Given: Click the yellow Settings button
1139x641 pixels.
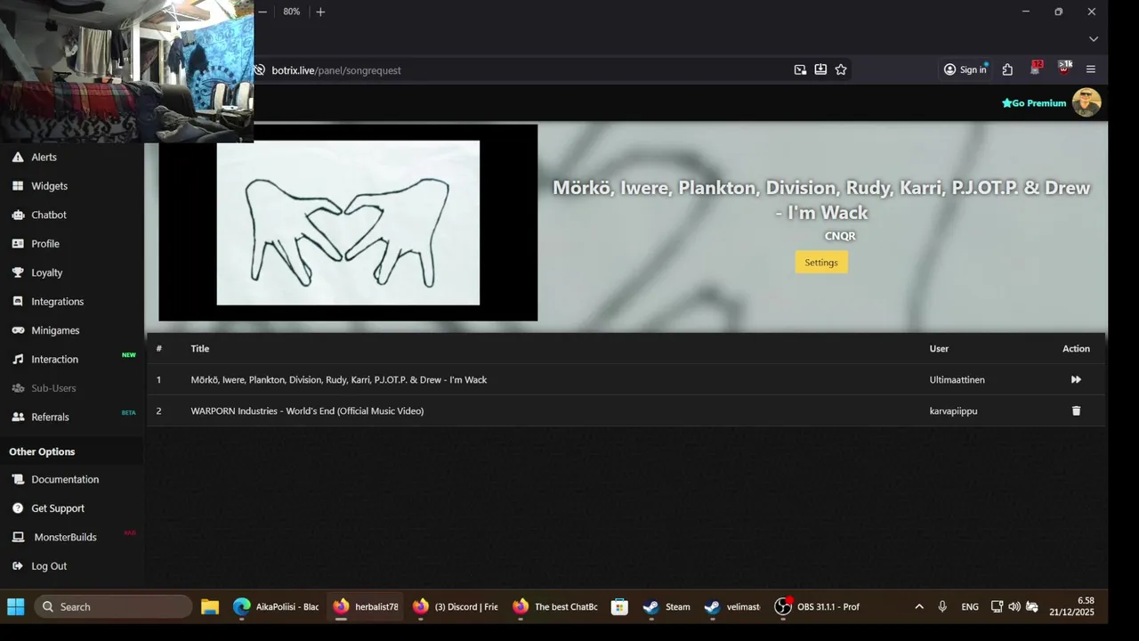Looking at the screenshot, I should point(821,263).
